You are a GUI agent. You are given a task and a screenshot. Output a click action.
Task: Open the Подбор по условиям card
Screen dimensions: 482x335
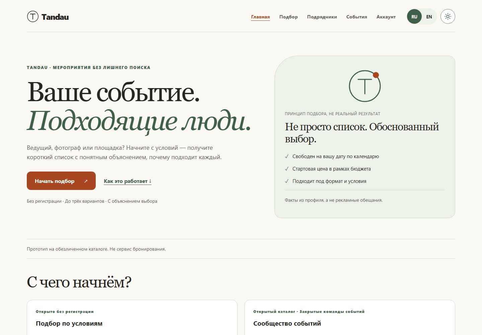point(132,318)
